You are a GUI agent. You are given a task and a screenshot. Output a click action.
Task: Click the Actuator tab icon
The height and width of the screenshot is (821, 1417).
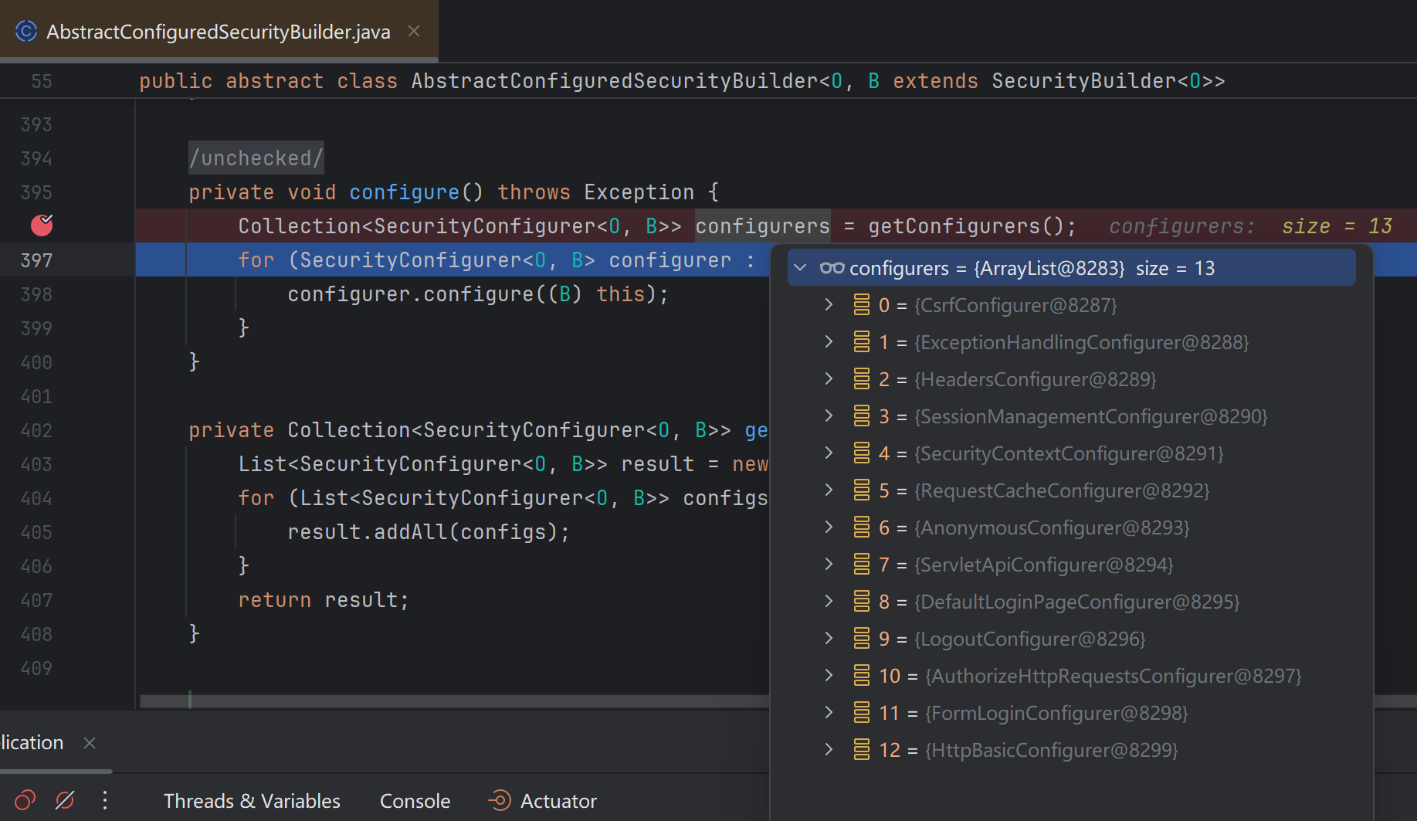(500, 800)
